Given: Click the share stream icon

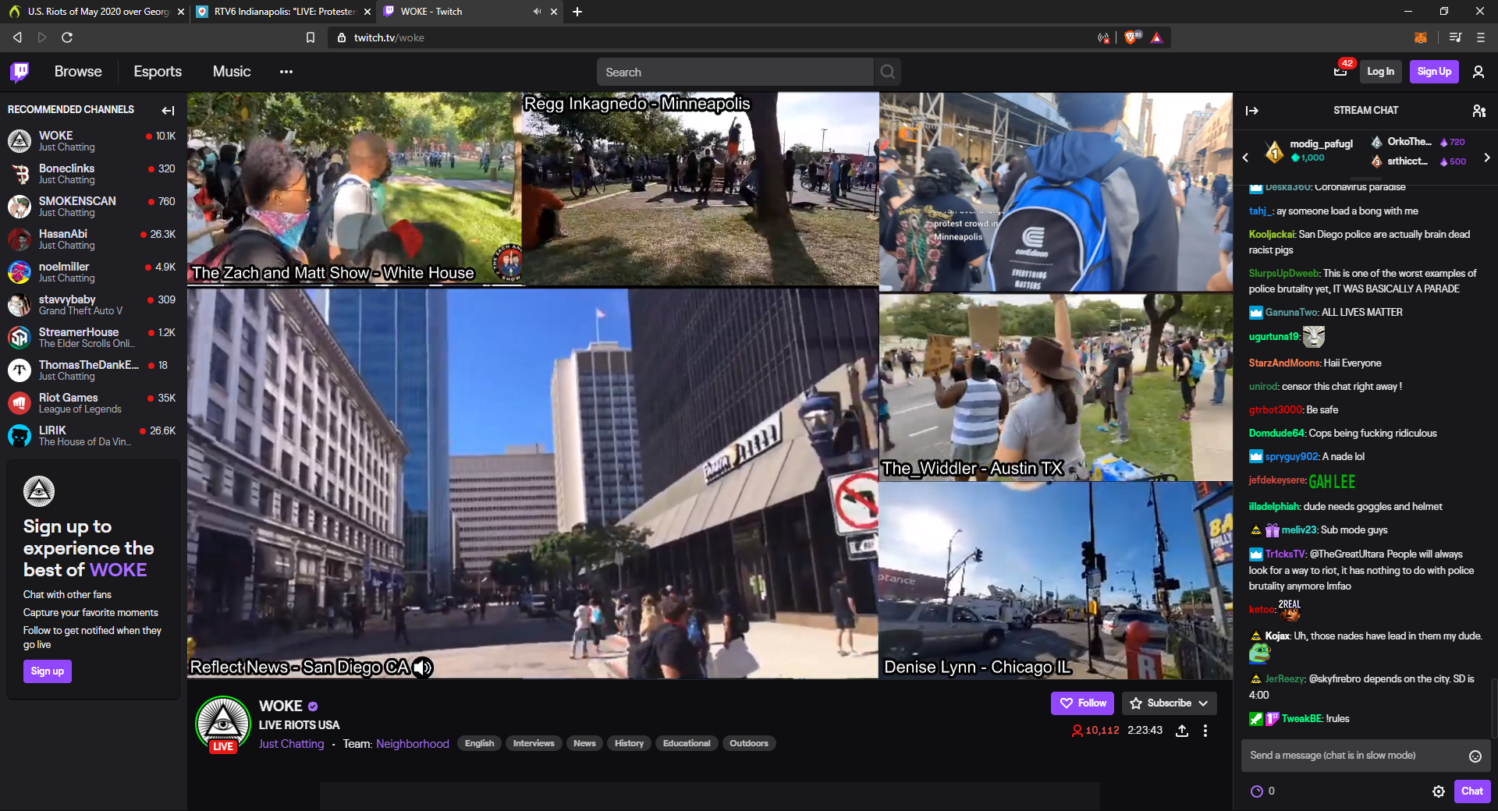Looking at the screenshot, I should [x=1182, y=731].
